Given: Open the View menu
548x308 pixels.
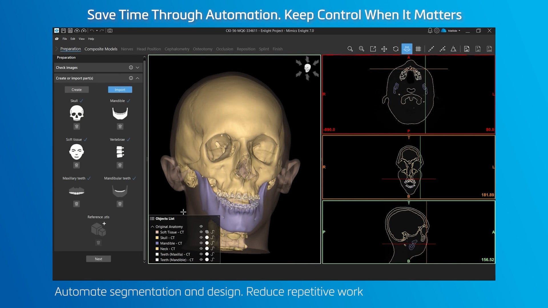Looking at the screenshot, I should (82, 39).
